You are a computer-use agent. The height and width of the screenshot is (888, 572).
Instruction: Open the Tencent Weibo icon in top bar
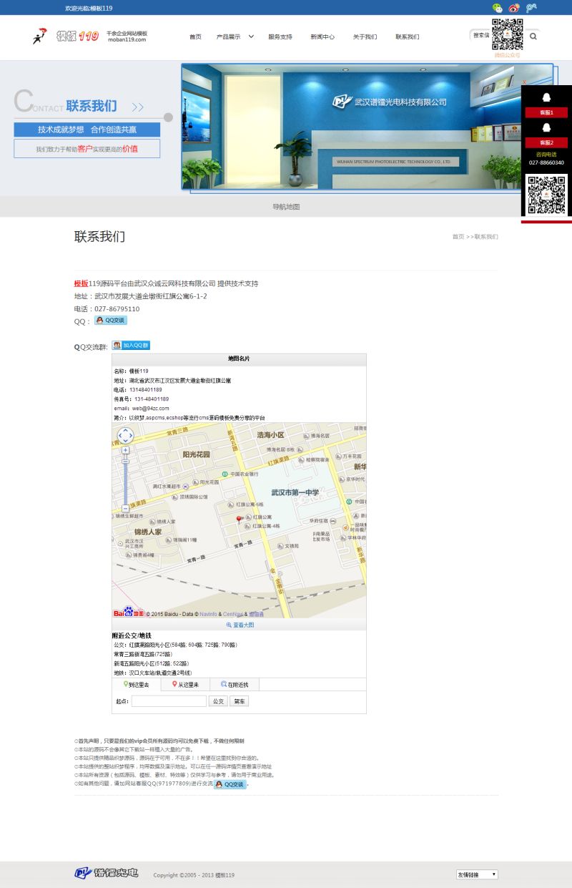pos(531,8)
